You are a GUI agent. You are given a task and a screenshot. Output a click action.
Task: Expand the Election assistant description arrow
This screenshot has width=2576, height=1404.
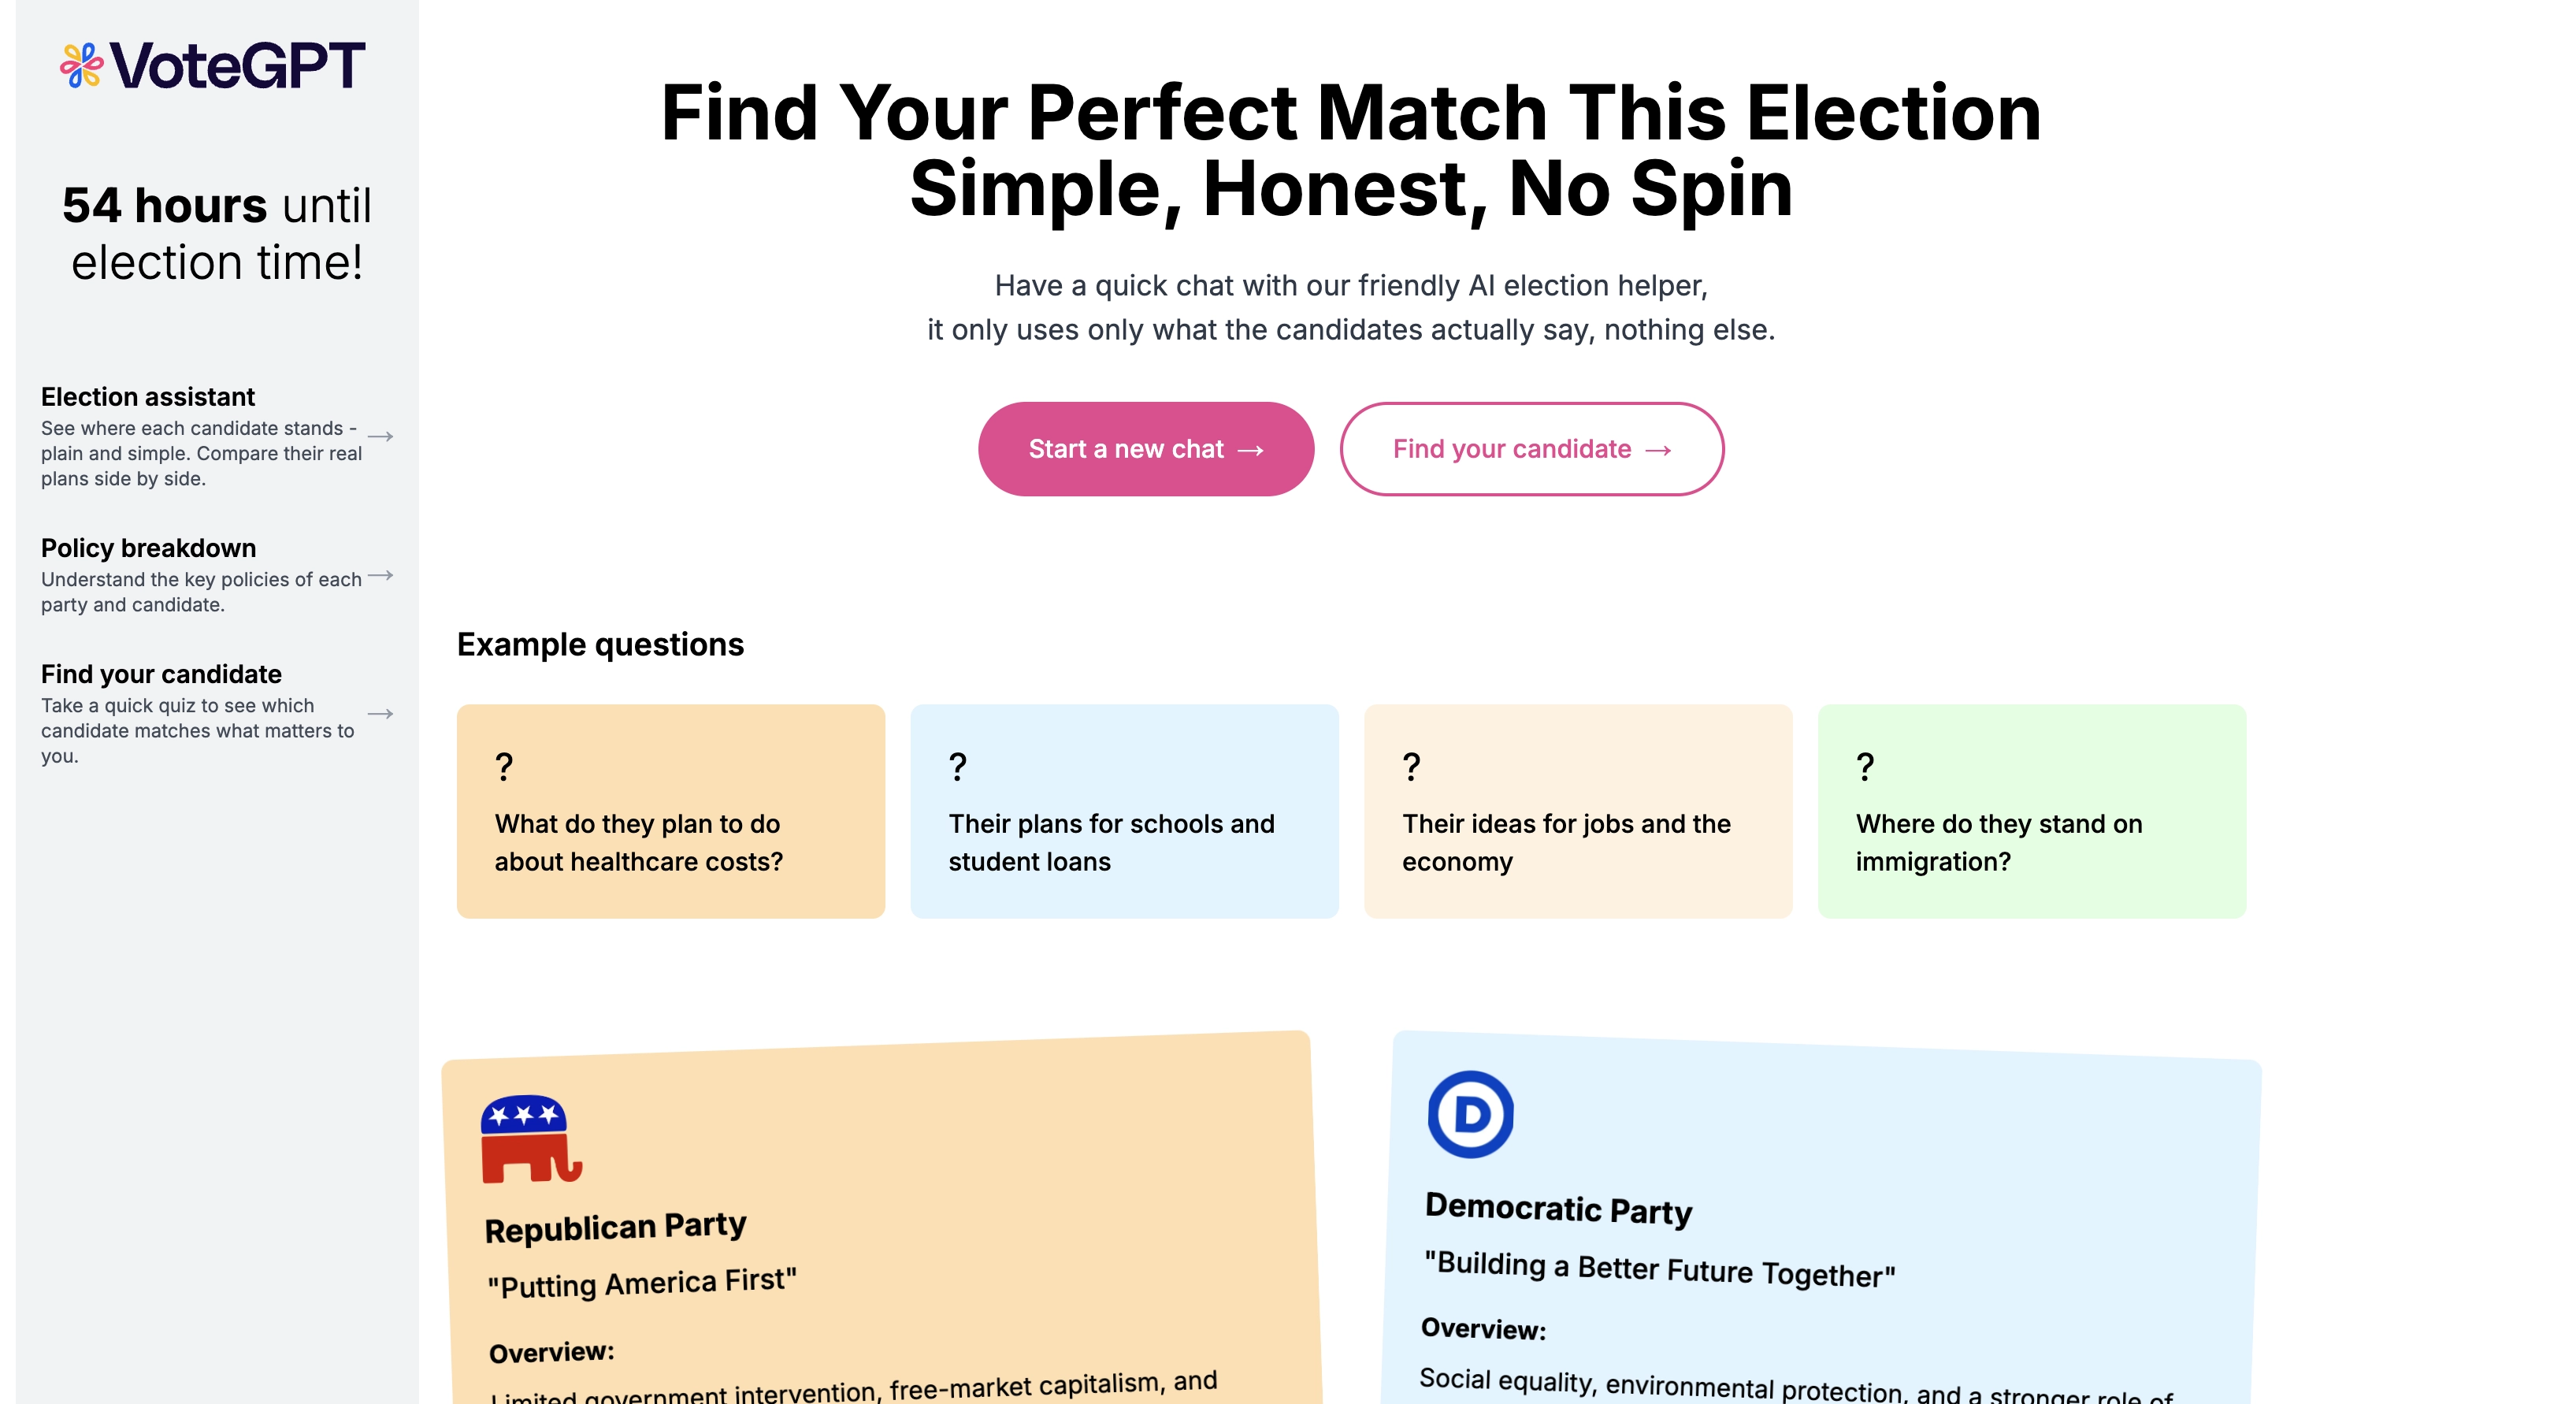pyautogui.click(x=381, y=436)
